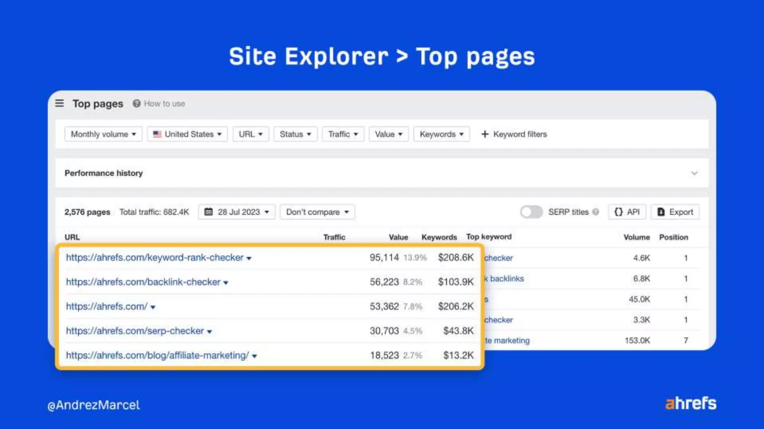Click the backlinks top keyword link
The width and height of the screenshot is (764, 429).
pos(504,279)
